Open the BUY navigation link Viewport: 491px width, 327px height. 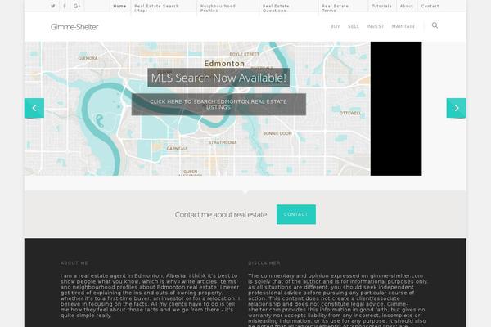[335, 26]
